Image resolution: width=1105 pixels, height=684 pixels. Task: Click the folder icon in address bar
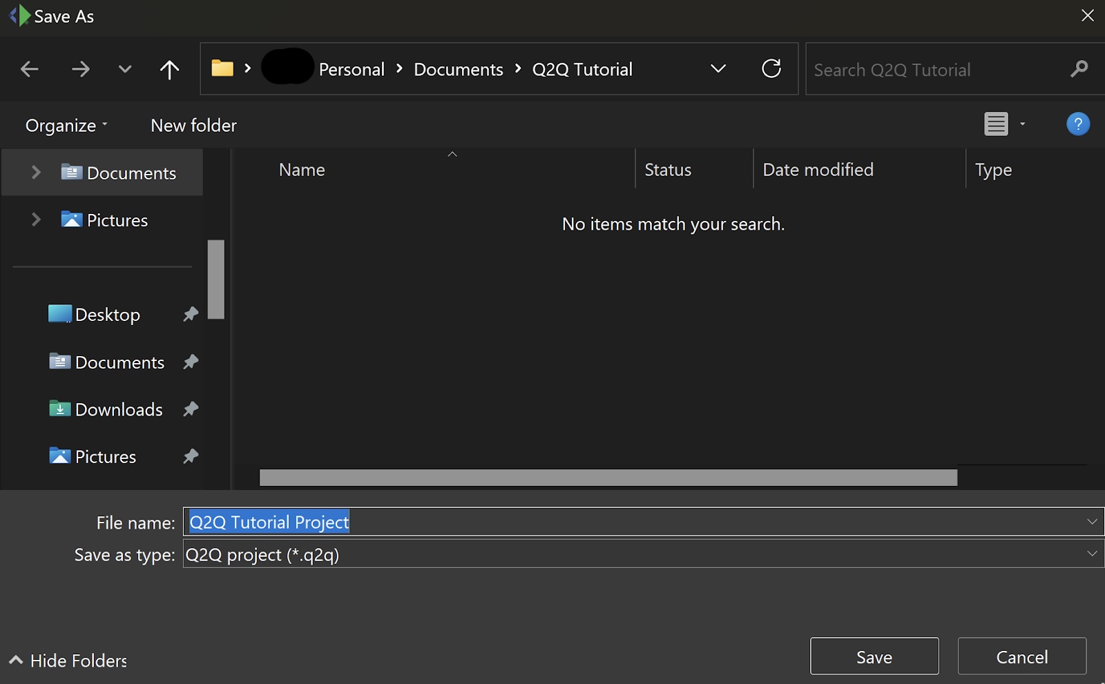(222, 68)
